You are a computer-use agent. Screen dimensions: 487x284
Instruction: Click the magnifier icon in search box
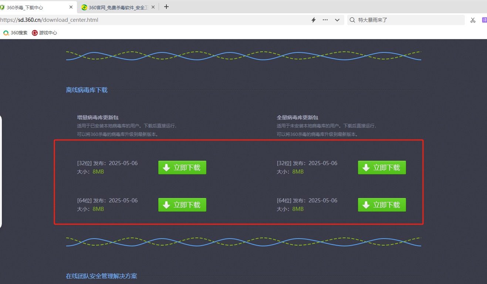pos(352,20)
